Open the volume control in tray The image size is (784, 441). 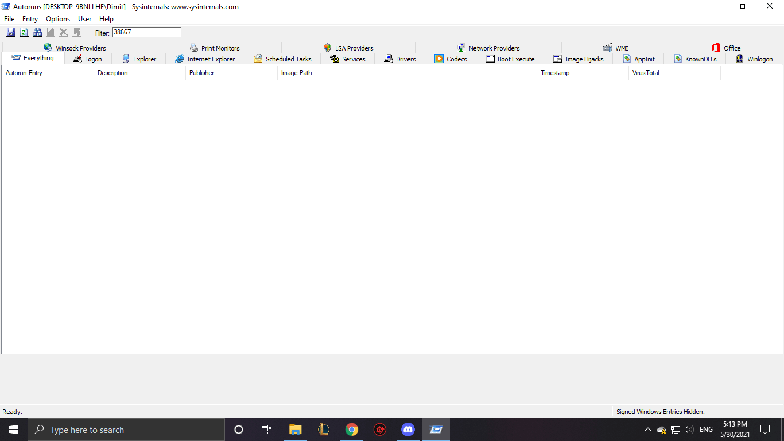pyautogui.click(x=689, y=430)
